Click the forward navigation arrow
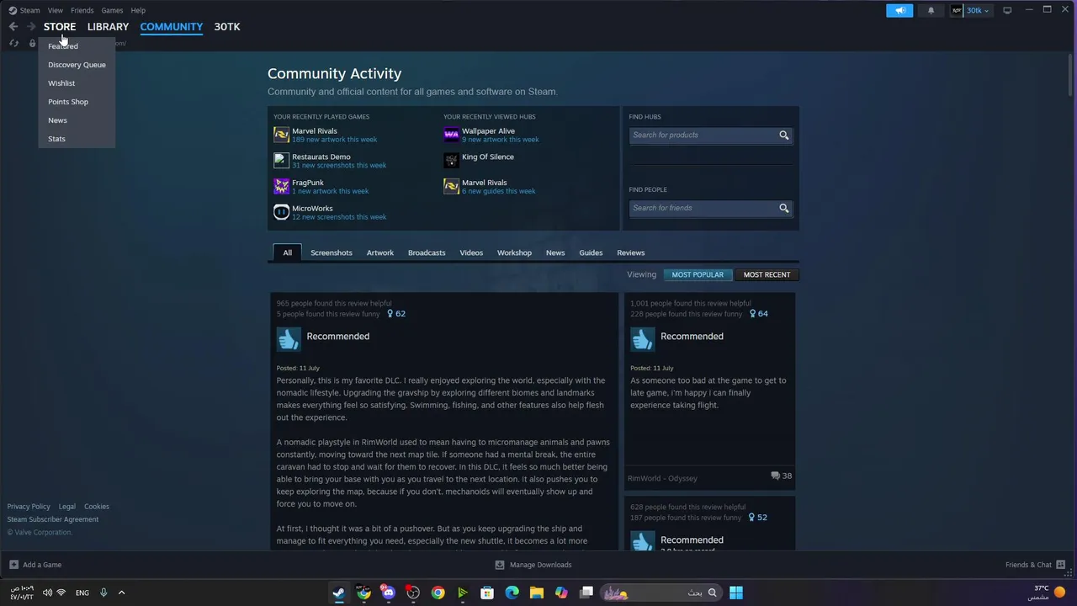Screen dimensions: 1077x606 coord(31,27)
